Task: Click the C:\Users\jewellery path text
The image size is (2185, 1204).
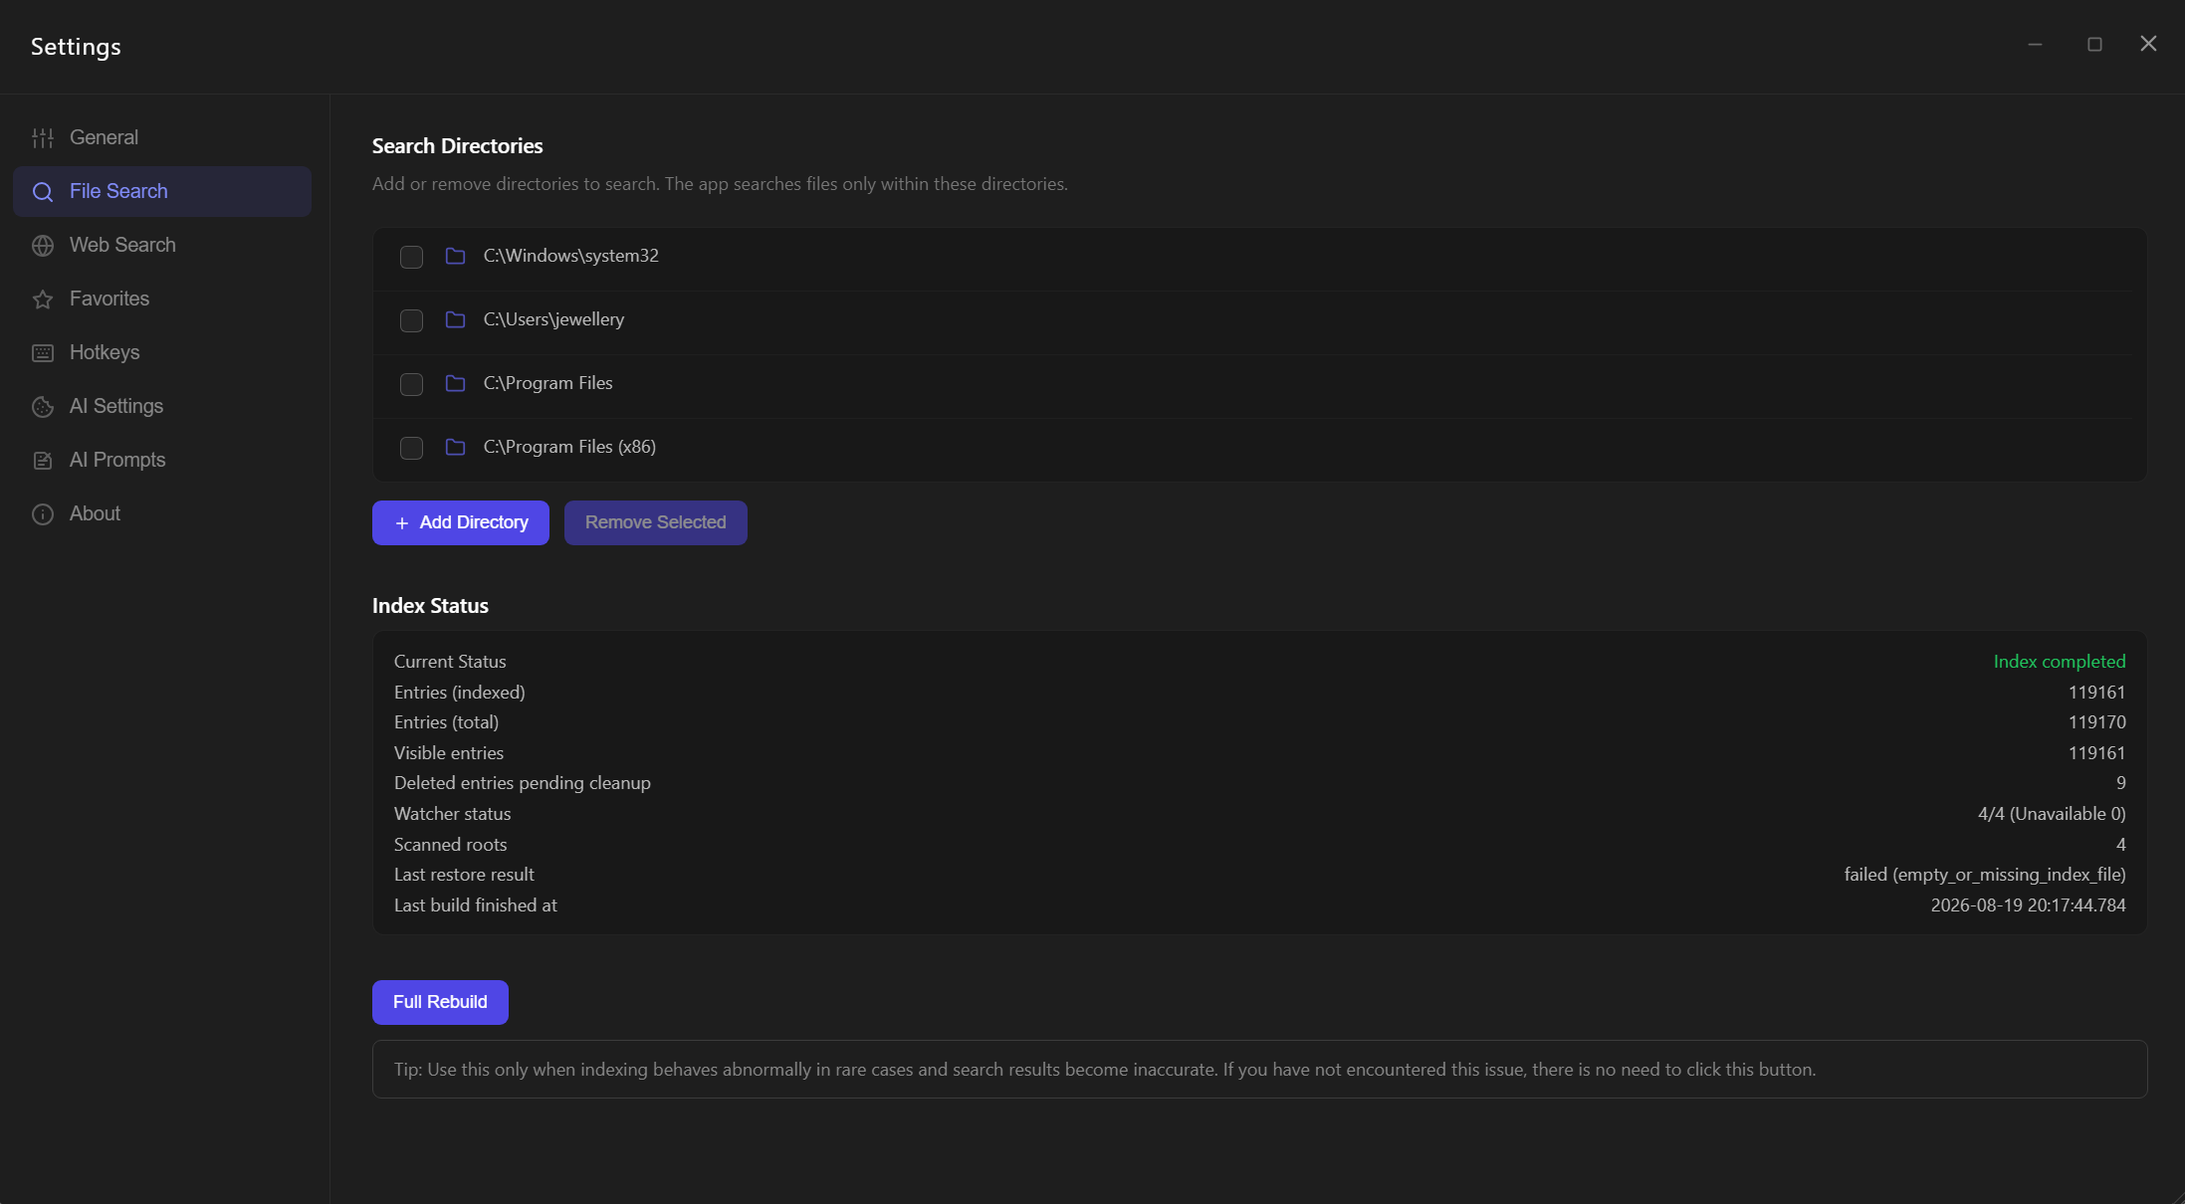Action: tap(554, 319)
